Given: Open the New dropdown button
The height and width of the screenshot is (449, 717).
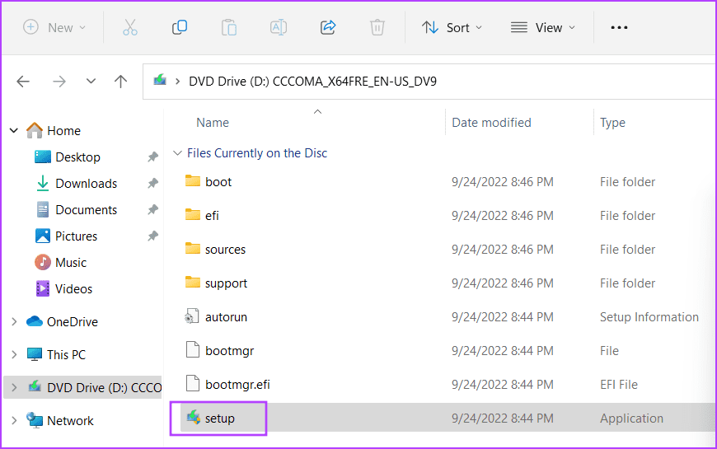Looking at the screenshot, I should pyautogui.click(x=54, y=27).
